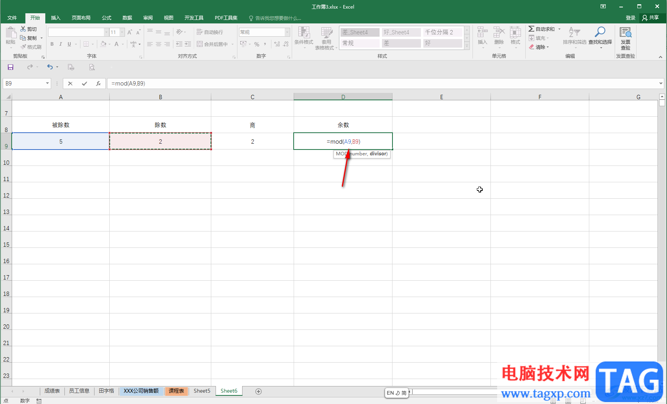Screen dimensions: 667x404
Task: Click the fill color bucket
Action: point(103,44)
